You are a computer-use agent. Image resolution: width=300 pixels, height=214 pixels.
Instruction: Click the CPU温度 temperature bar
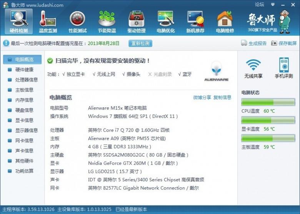268,102
